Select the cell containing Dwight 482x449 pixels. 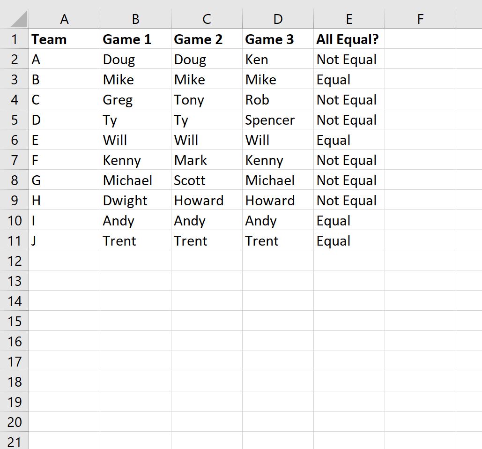click(x=135, y=200)
